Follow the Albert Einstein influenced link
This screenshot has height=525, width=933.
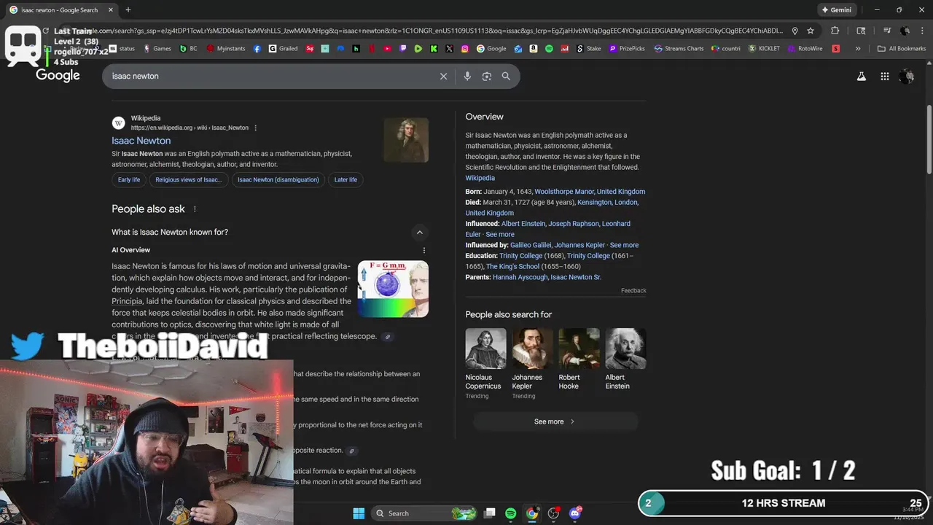tap(523, 223)
